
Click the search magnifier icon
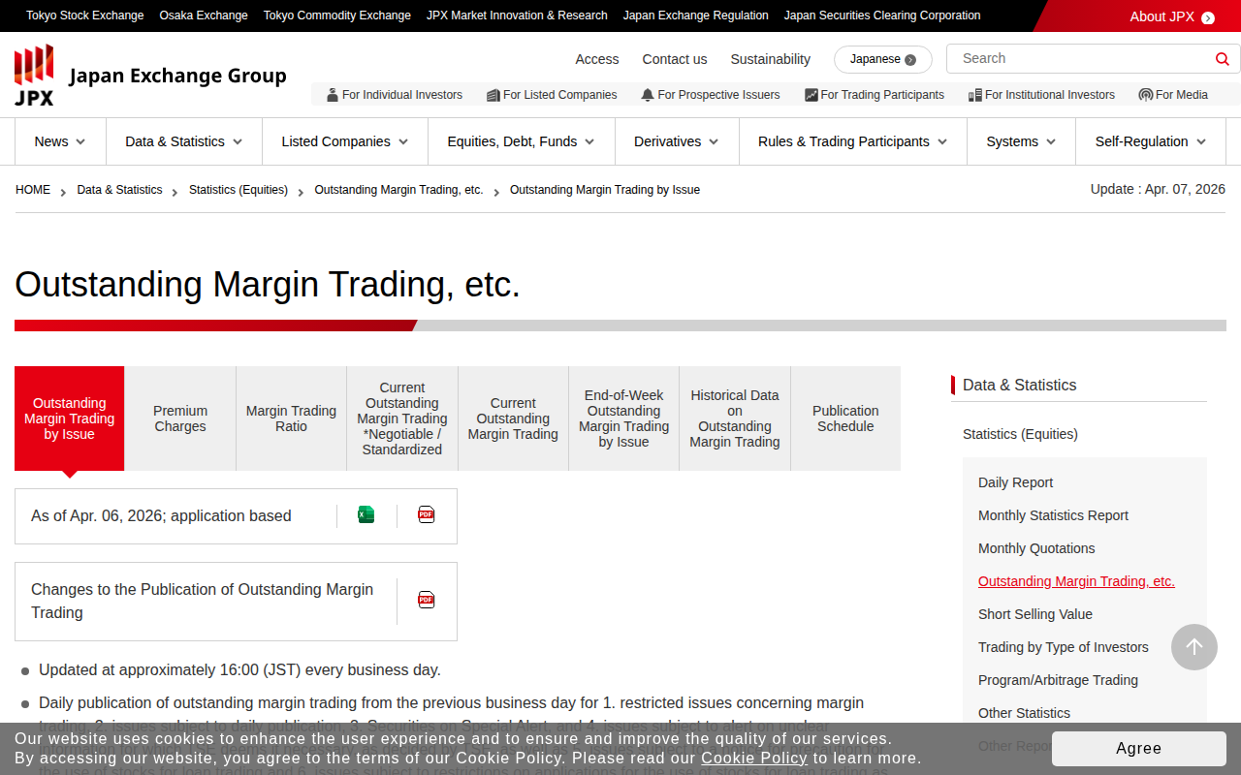point(1223,59)
